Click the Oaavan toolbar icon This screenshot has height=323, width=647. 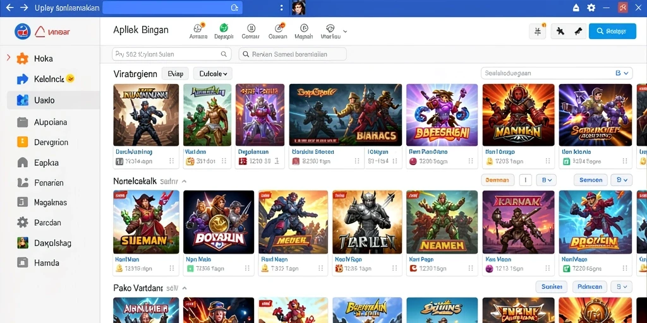click(278, 31)
